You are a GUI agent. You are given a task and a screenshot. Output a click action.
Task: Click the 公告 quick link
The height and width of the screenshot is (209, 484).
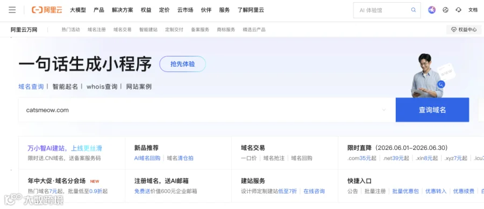[352, 191]
